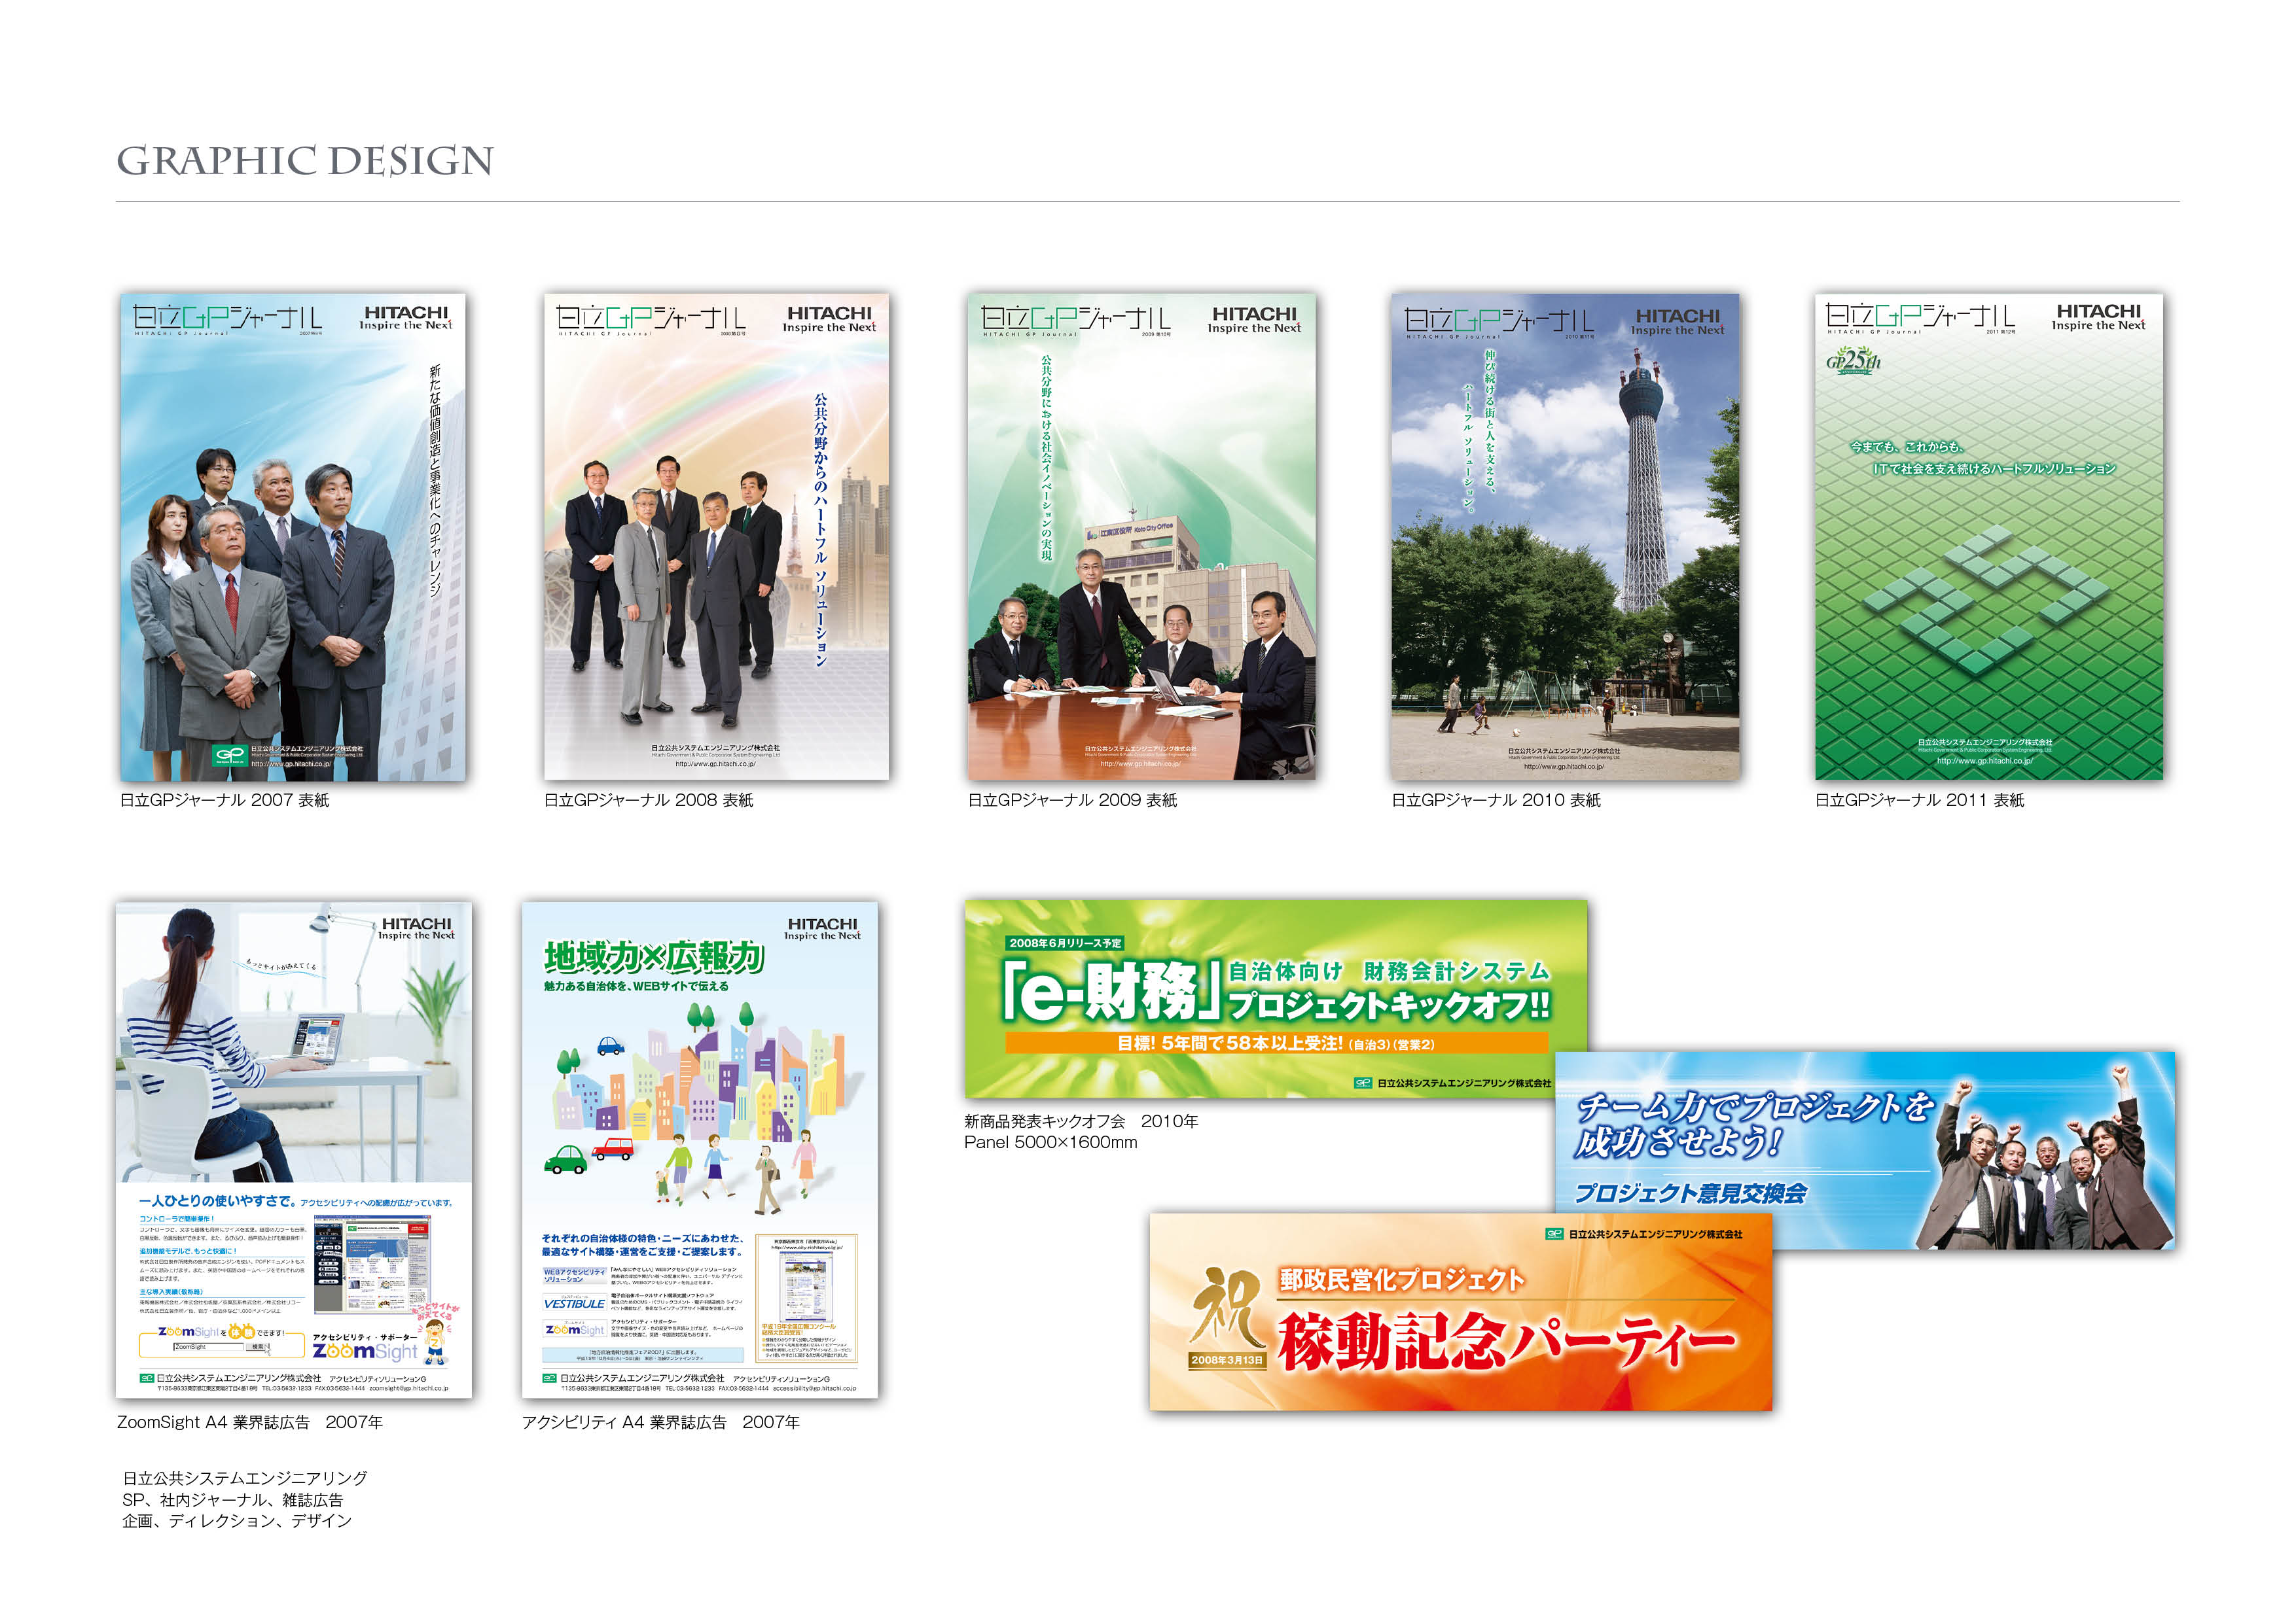Click caption 日立GPジャーナル 2007 表紙
This screenshot has width=2296, height=1623.
coord(225,801)
